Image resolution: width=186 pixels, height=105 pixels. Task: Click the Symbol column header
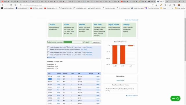pyautogui.click(x=59, y=73)
